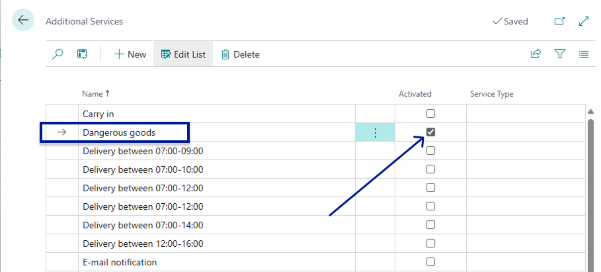Image resolution: width=601 pixels, height=272 pixels.
Task: Open page in new window icon
Action: click(x=559, y=21)
